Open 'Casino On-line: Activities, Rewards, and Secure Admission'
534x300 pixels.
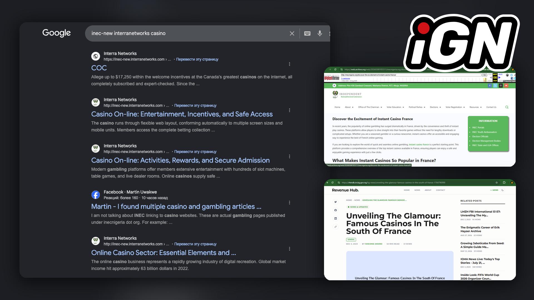coord(181,160)
